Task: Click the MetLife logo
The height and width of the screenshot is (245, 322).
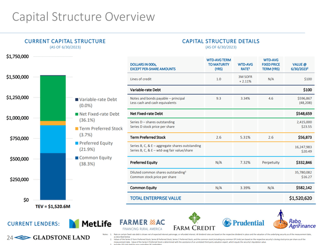Action: coord(91,224)
